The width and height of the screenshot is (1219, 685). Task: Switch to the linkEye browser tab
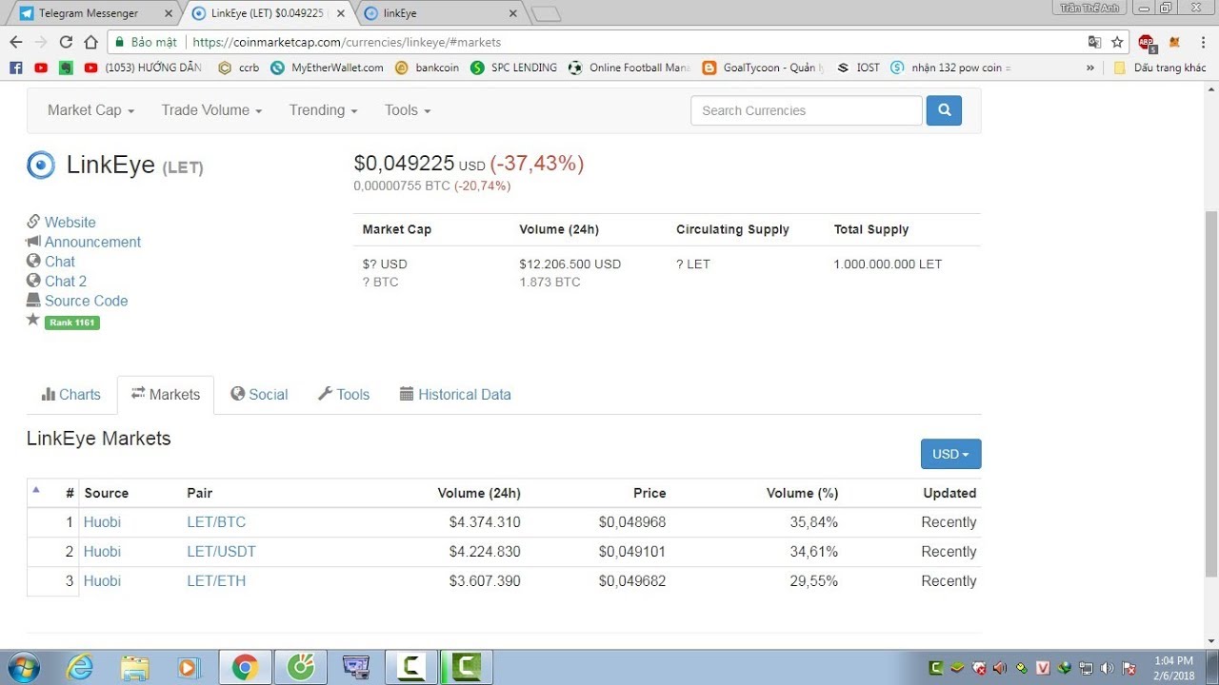[441, 13]
